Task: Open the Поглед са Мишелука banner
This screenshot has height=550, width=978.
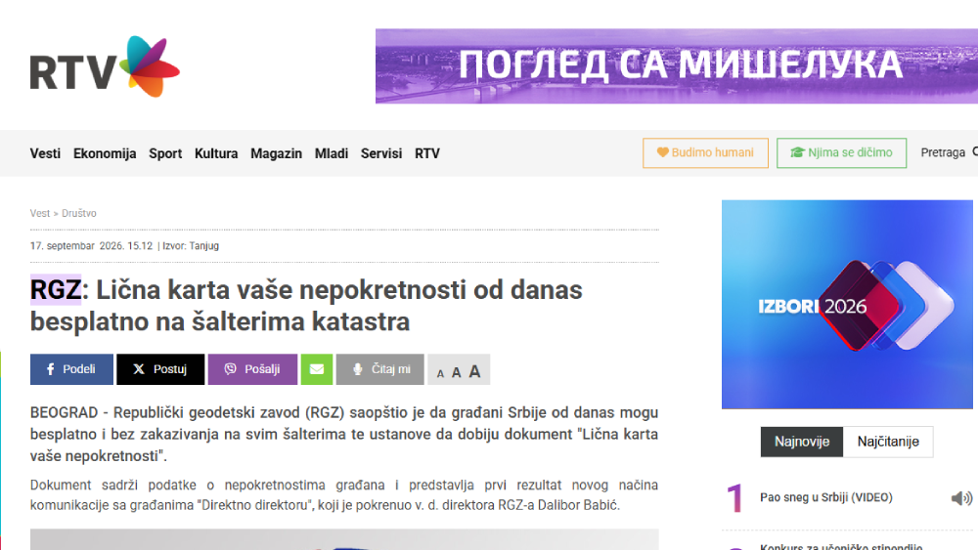Action: [677, 66]
